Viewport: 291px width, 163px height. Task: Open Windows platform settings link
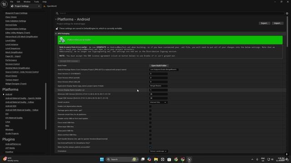(9, 130)
